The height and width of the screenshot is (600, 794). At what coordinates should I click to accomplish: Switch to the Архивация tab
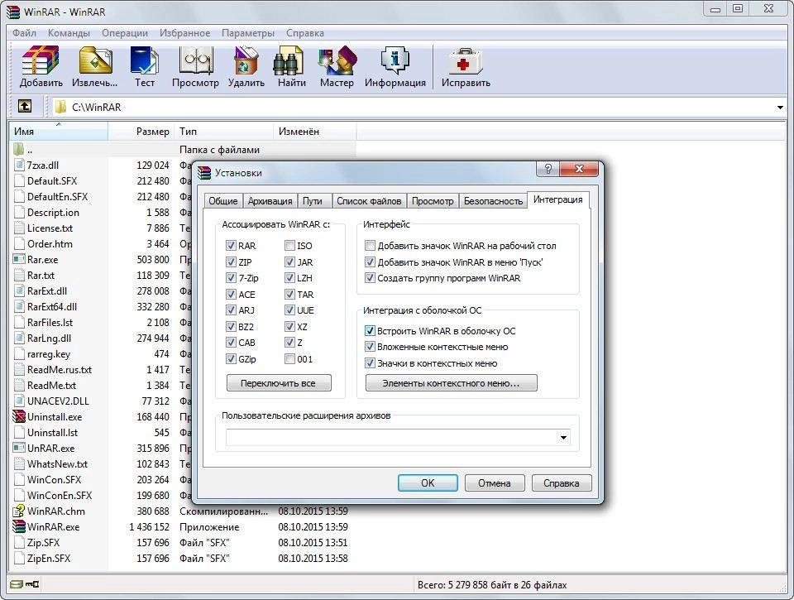tap(270, 201)
